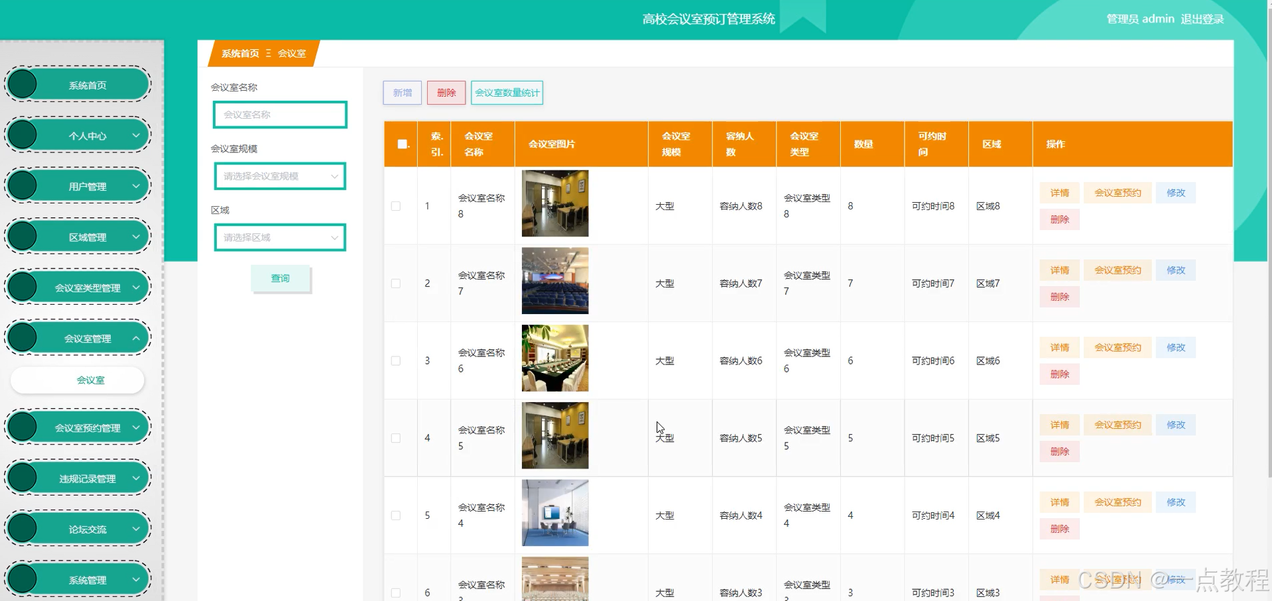Click 会议室预约 for 会议室名称5
The height and width of the screenshot is (601, 1272).
tap(1117, 425)
